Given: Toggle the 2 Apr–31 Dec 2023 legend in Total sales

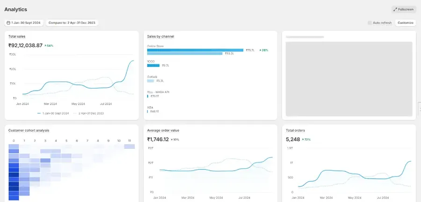Looking at the screenshot, I should click(88, 113).
